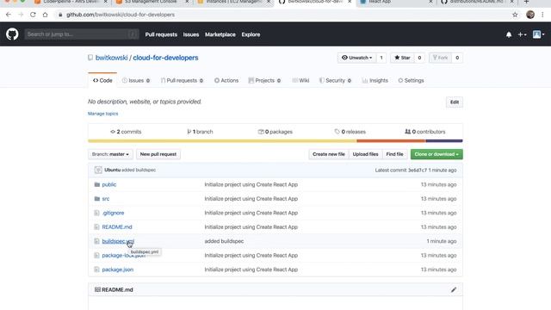Viewport: 551px width, 310px height.
Task: Click the browser address bar URL
Action: point(121,15)
